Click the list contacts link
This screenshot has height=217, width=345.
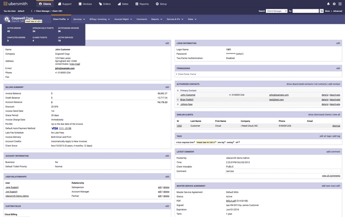321,84
